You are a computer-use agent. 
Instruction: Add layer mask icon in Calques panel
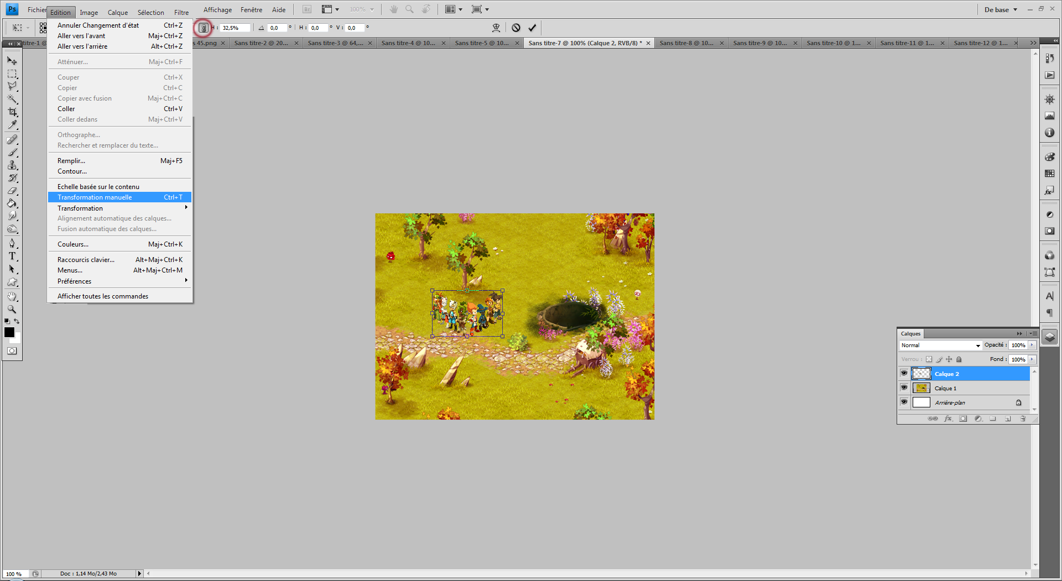pyautogui.click(x=963, y=418)
